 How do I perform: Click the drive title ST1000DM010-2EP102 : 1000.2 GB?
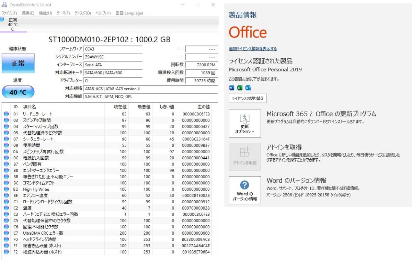[x=110, y=39]
